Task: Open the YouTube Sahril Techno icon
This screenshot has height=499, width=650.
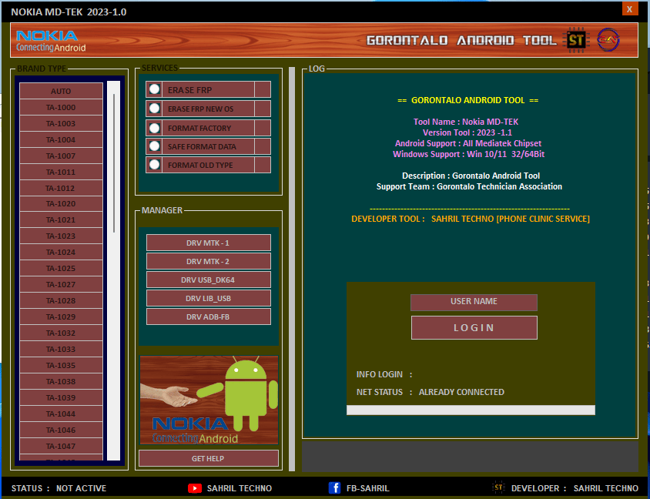Action: [x=195, y=488]
